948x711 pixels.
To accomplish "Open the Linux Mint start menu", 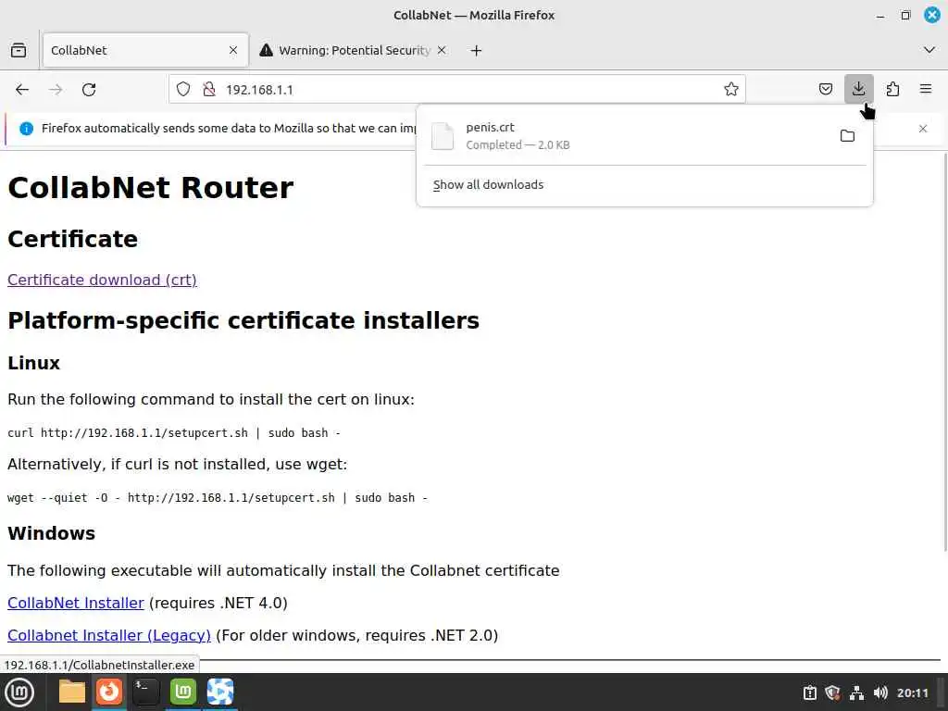I will click(19, 692).
